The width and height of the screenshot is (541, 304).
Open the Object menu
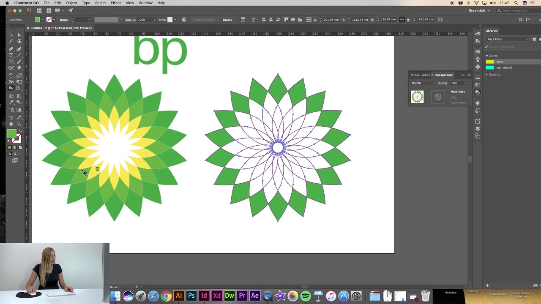(71, 3)
